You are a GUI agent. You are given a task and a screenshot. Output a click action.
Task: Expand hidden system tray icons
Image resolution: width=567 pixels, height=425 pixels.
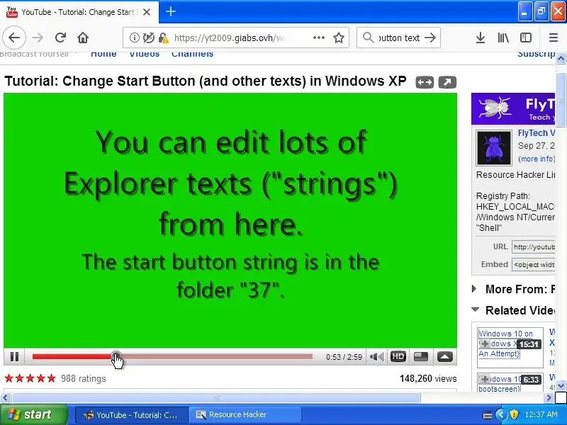pos(501,414)
